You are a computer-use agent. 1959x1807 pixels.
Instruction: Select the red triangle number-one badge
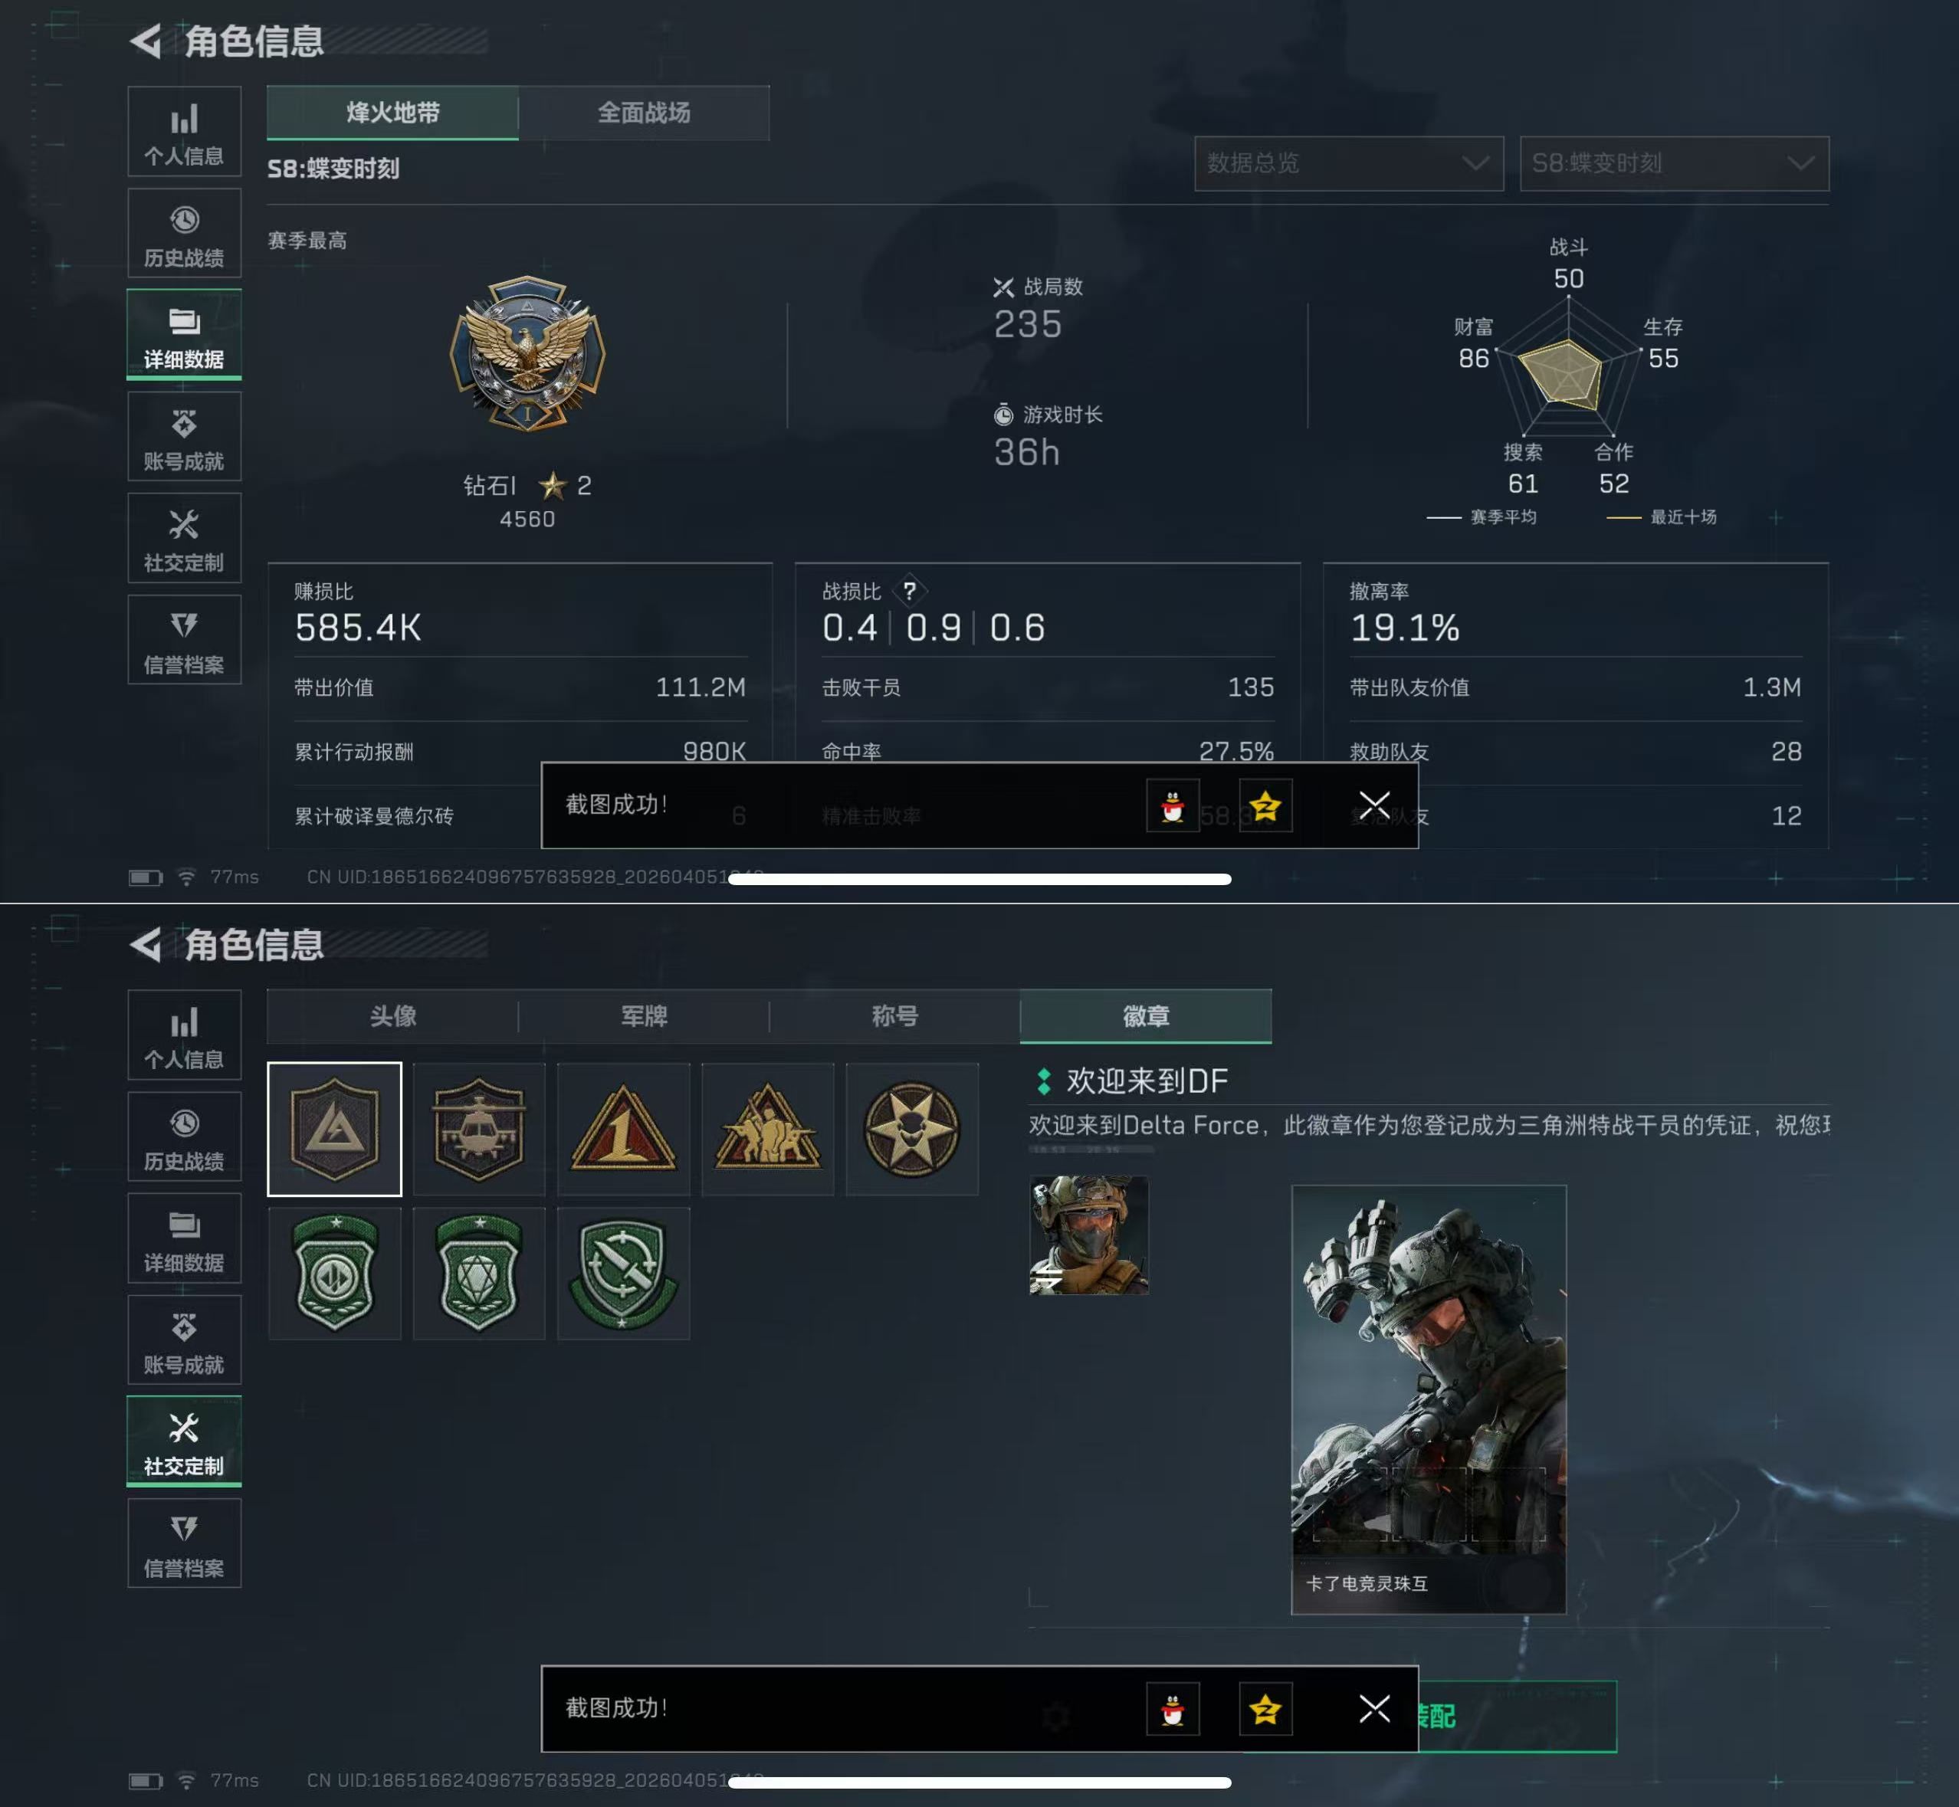(x=623, y=1128)
